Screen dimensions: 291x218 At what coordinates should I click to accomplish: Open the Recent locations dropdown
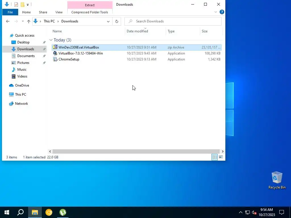tap(23, 21)
